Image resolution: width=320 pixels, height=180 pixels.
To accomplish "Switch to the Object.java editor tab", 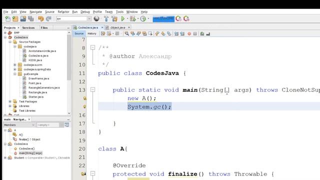I will coord(118,27).
